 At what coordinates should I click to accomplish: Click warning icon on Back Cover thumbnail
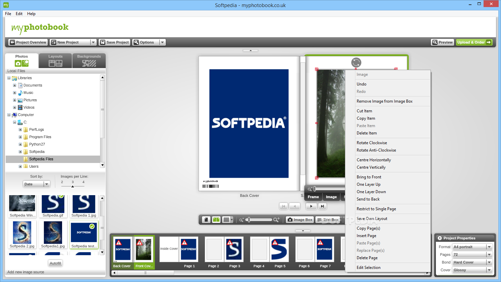tap(119, 242)
